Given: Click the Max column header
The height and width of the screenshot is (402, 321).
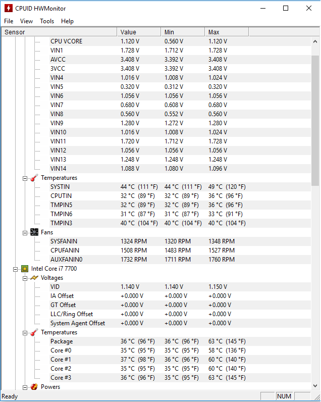Looking at the screenshot, I should 227,32.
